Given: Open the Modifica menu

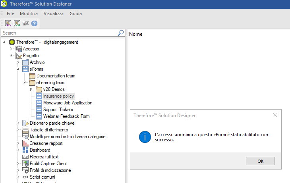Looking at the screenshot, I should (29, 13).
